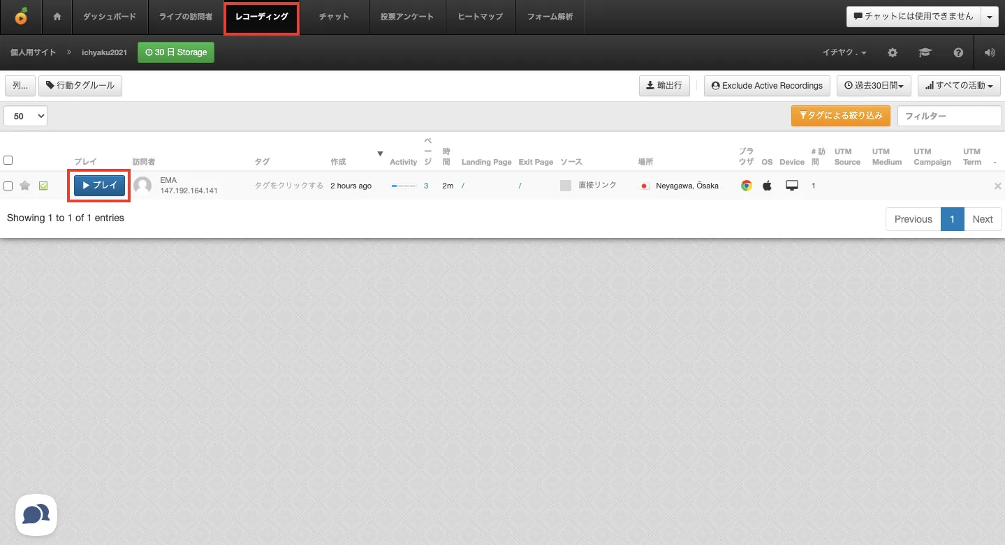Click the Landing Page slash link

463,186
